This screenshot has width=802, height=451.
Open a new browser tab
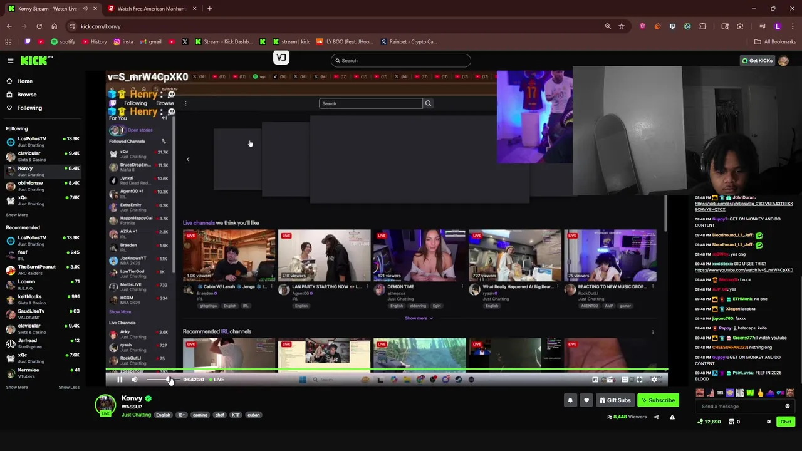[x=209, y=9]
